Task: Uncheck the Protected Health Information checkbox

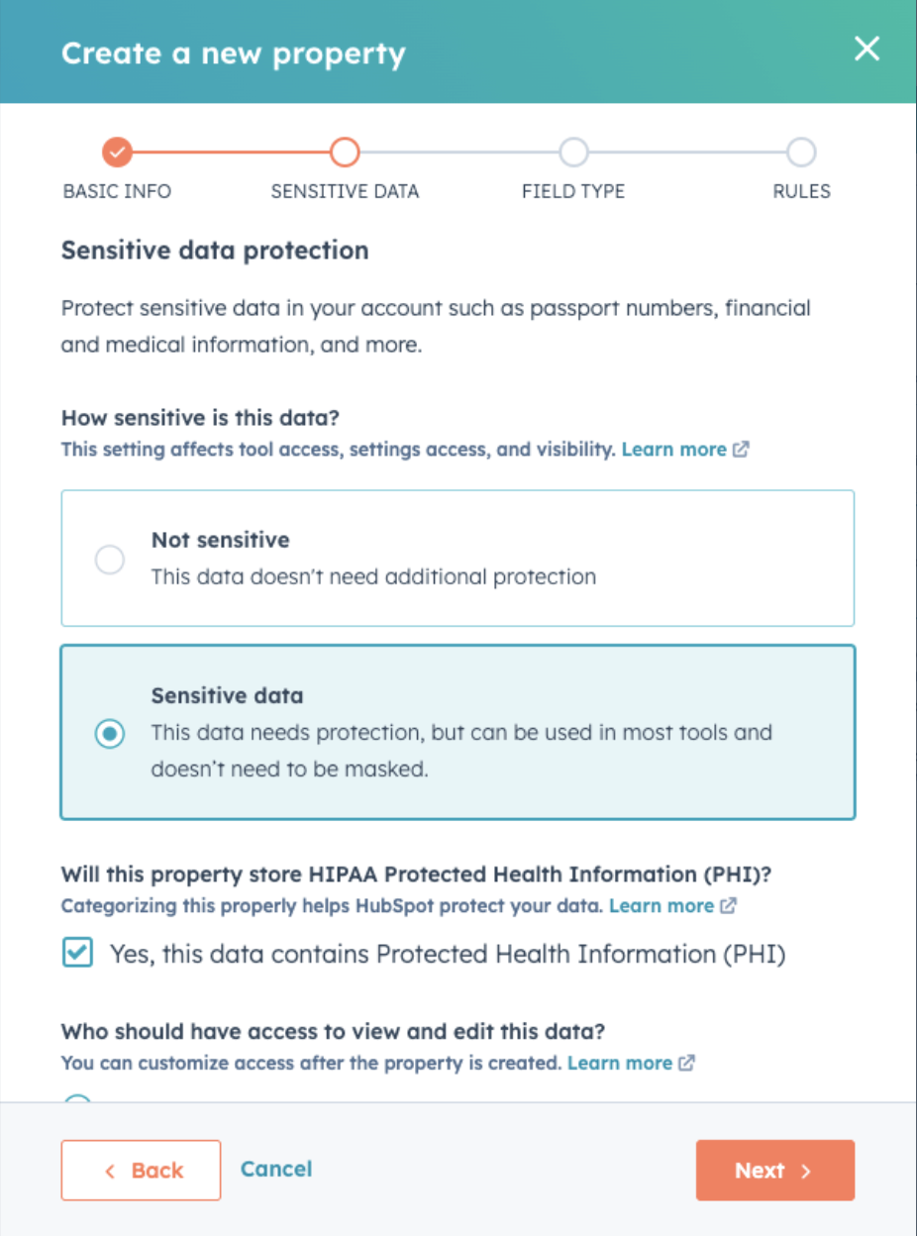Action: 77,954
